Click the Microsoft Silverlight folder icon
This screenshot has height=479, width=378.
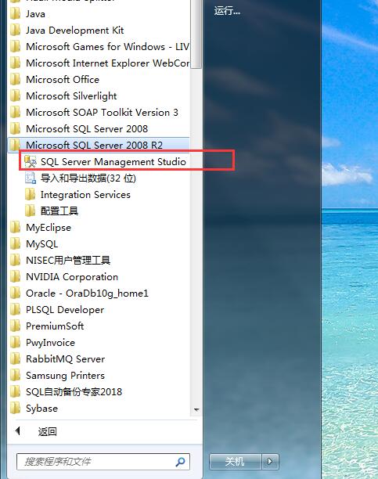coord(16,96)
